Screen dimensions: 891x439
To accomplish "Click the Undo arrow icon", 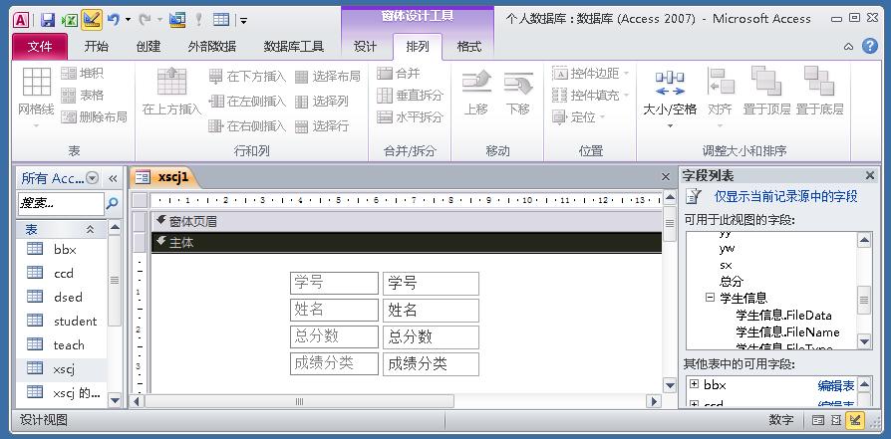I will pos(113,20).
